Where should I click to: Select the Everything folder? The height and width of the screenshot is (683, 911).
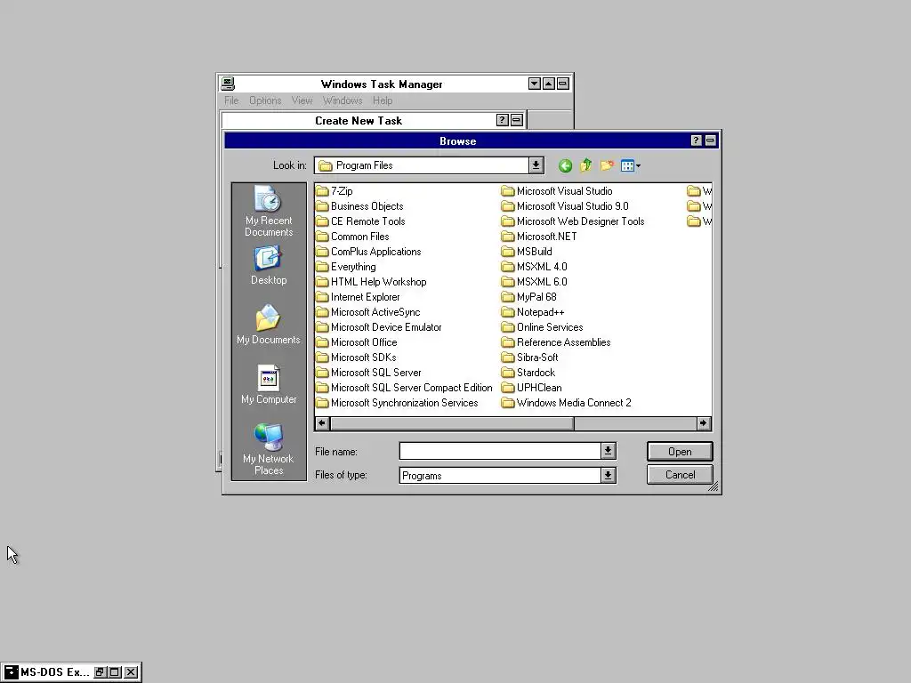(346, 267)
